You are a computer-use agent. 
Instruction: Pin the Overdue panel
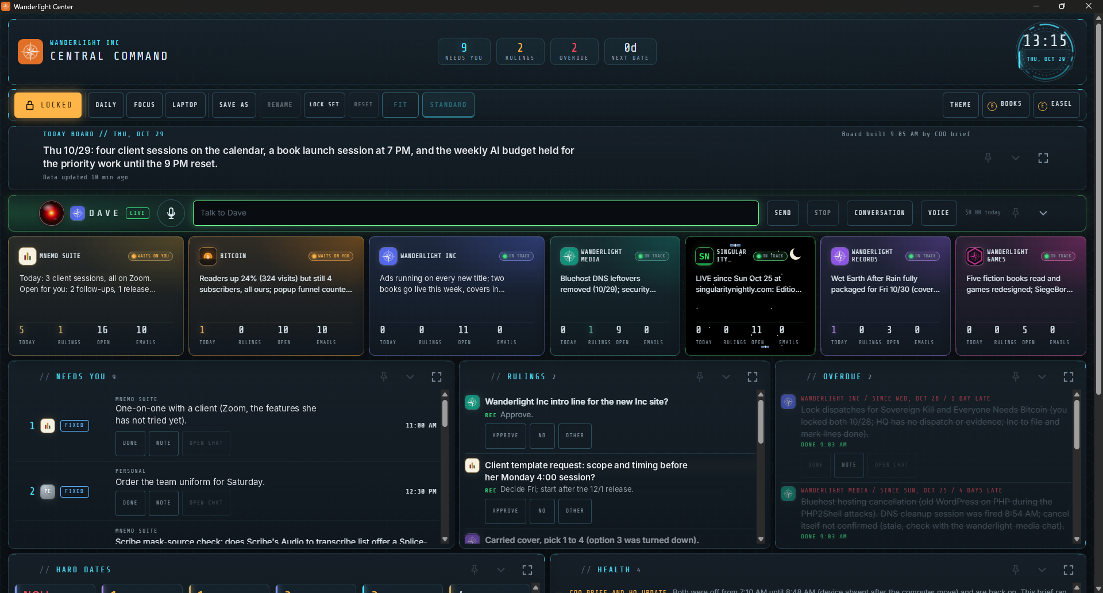coord(1016,376)
